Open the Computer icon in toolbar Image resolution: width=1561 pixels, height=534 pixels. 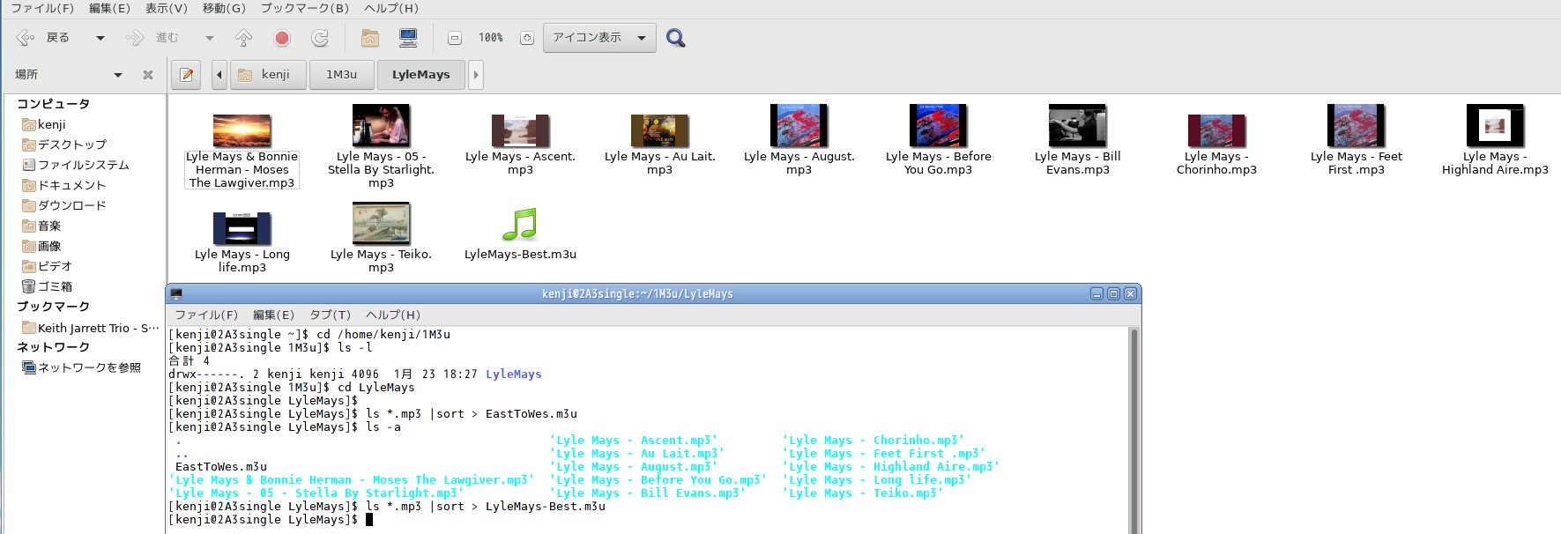pyautogui.click(x=408, y=38)
